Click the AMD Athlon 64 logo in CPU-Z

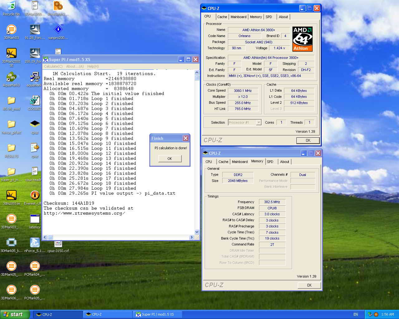point(302,39)
